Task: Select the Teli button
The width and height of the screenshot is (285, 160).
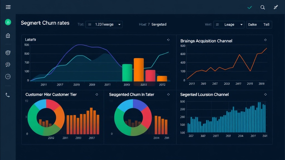Action: click(266, 24)
